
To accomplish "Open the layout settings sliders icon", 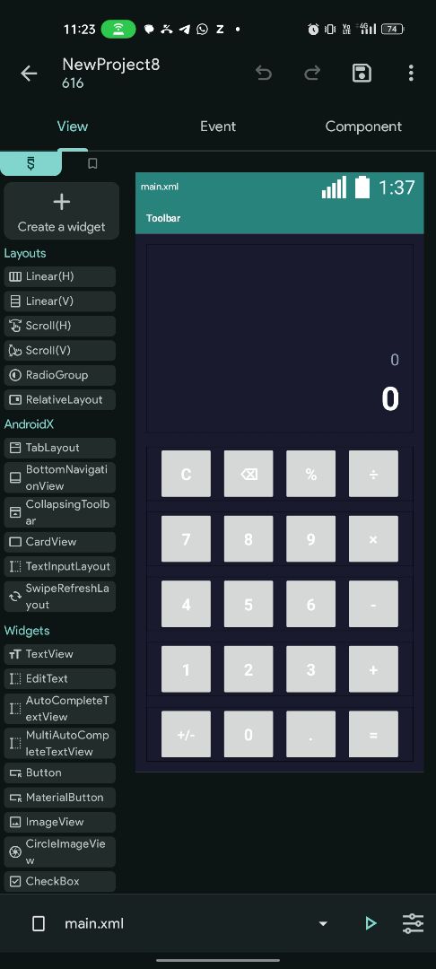I will coord(414,923).
